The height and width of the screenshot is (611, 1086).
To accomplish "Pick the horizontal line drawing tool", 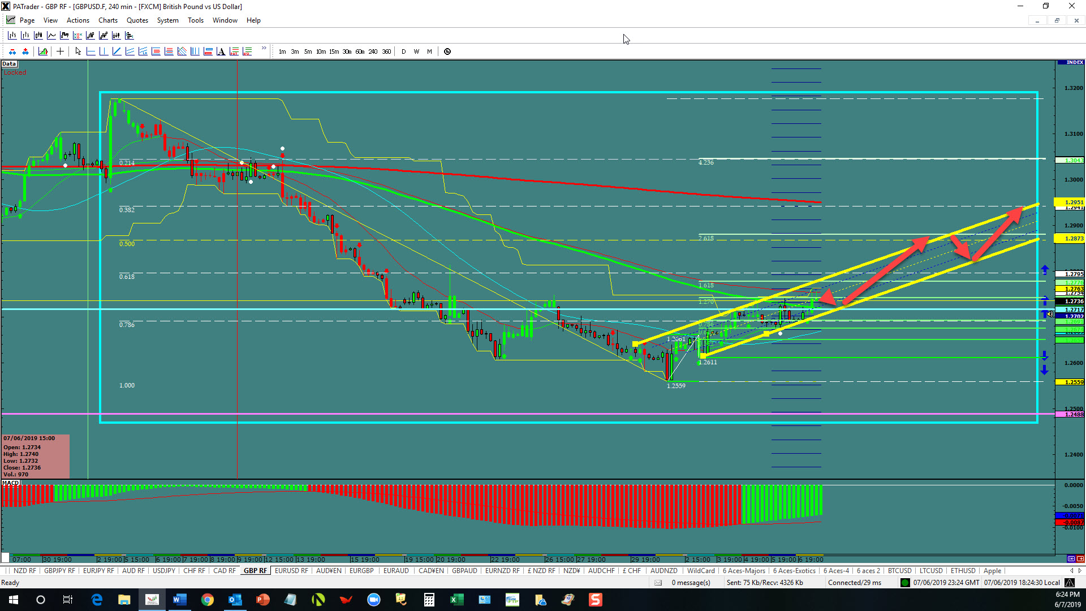I will tap(91, 51).
